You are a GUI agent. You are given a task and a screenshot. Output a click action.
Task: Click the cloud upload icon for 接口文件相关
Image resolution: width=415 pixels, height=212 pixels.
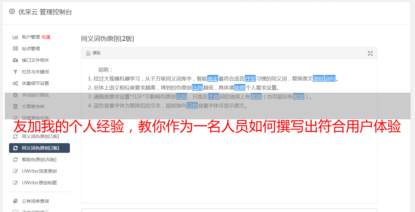click(x=15, y=60)
